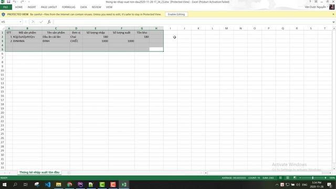Select the Tồn kho header cell
The width and height of the screenshot is (336, 189).
142,33
